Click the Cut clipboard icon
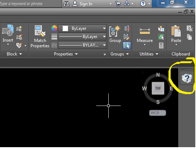Screen dimensions: 196x150 click(x=190, y=28)
